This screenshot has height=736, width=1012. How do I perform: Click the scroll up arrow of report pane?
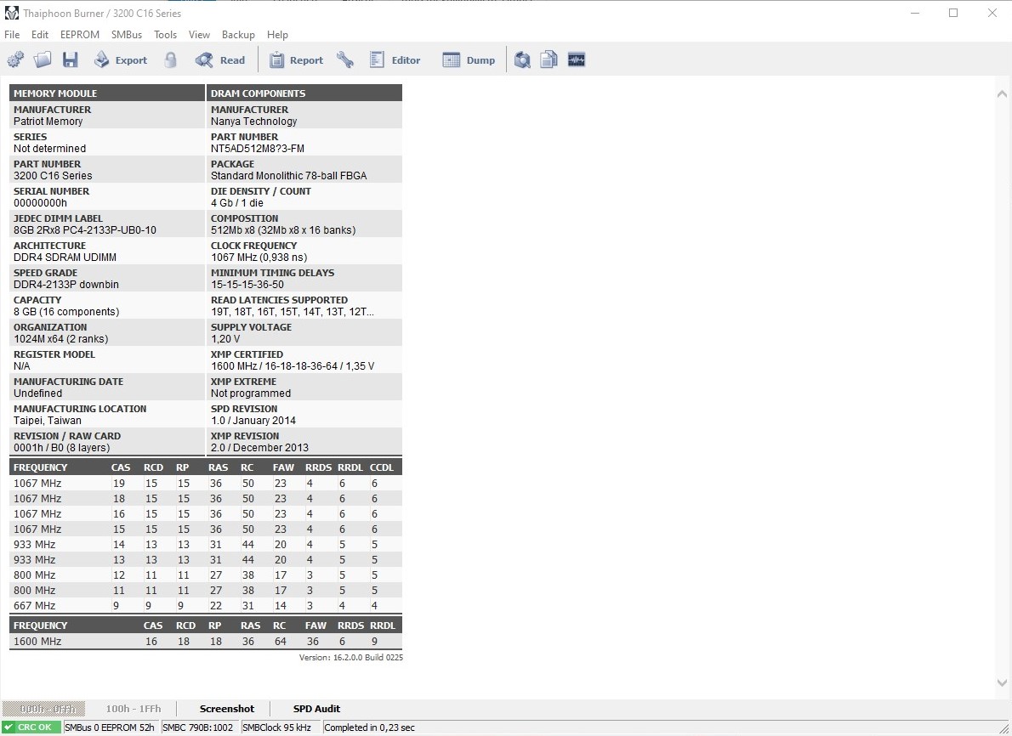point(1002,93)
